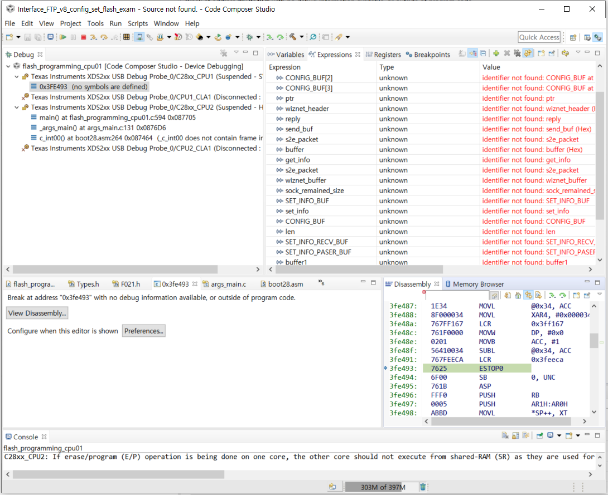Collapse the C28xx_CPU1 debug probe node
Image resolution: width=608 pixels, height=495 pixels.
pos(17,77)
